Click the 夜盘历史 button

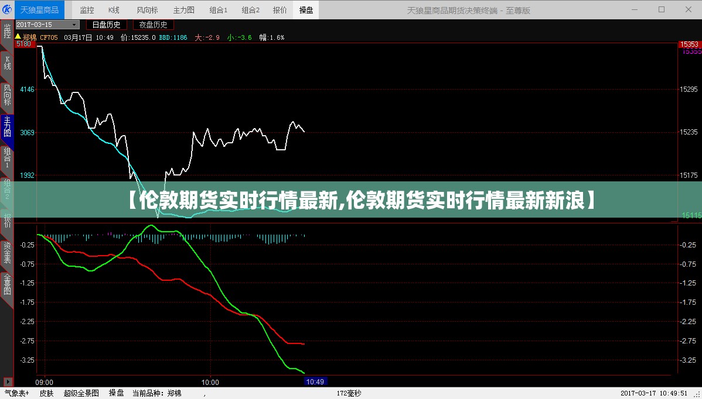click(153, 25)
